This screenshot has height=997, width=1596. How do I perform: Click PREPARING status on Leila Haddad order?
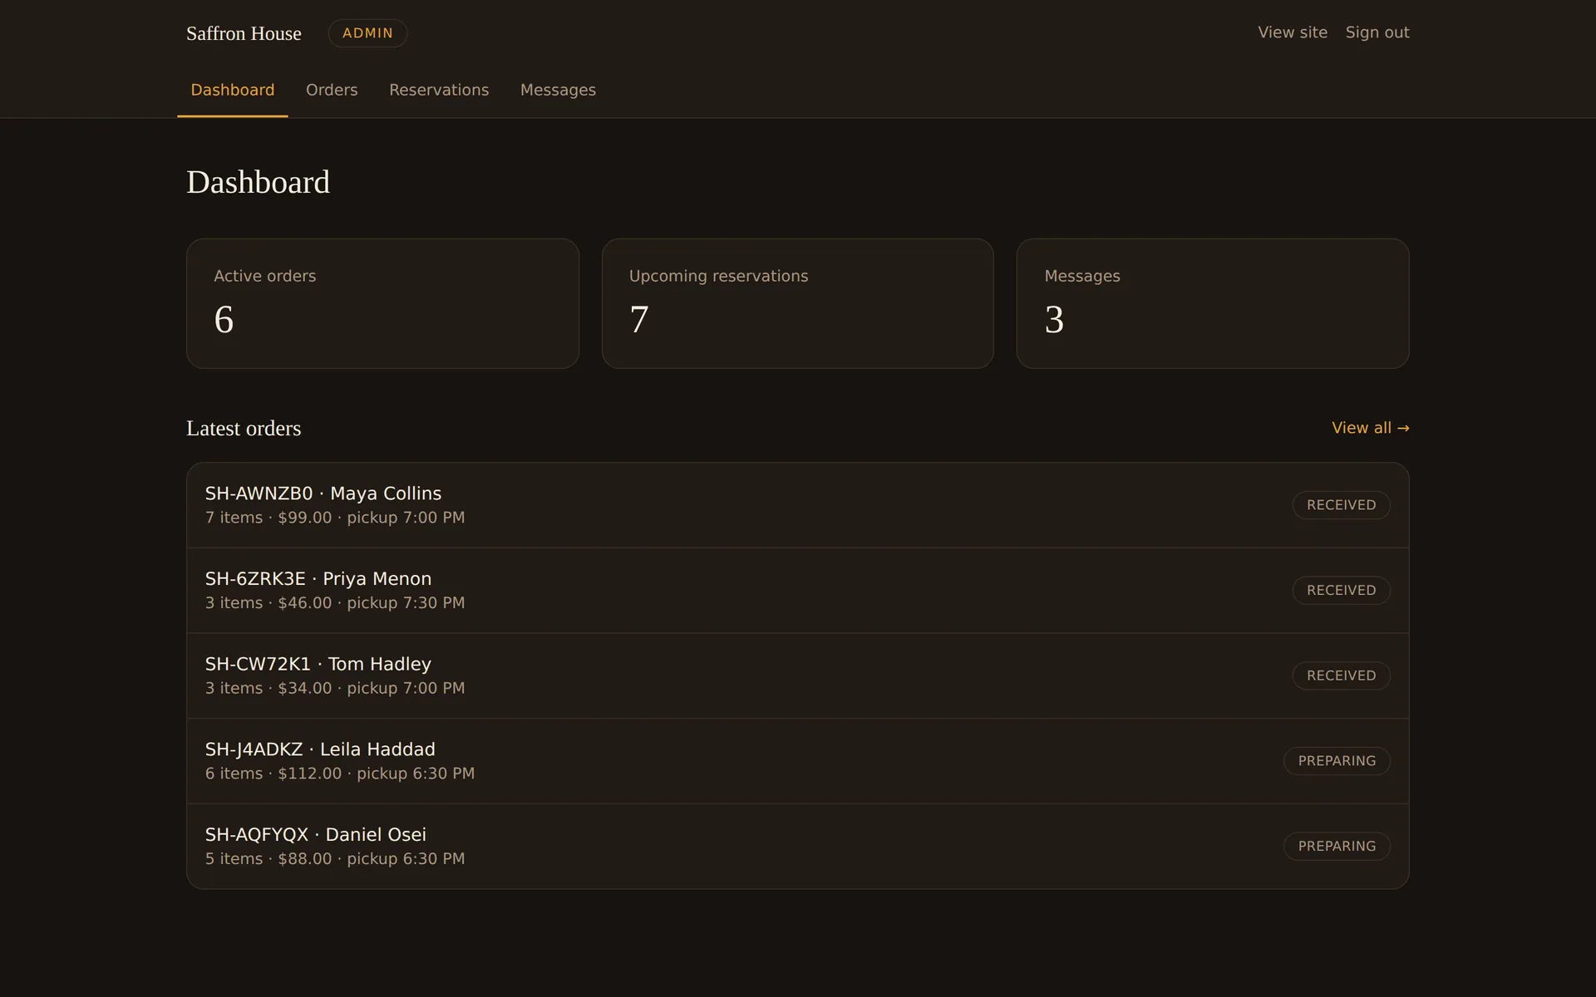(x=1337, y=761)
